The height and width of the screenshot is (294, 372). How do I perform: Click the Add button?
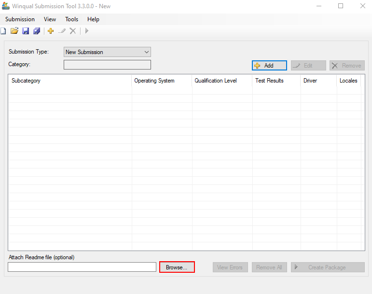[269, 66]
